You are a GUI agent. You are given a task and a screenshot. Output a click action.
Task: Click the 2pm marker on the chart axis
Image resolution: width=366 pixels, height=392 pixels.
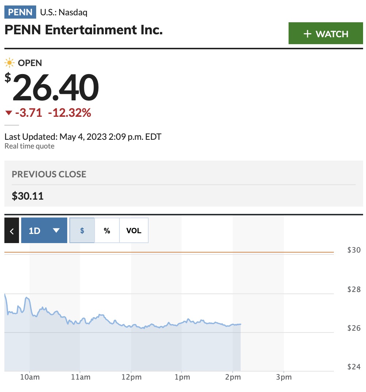click(x=233, y=377)
